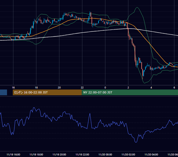Click the tall candlestick wick after 22:00

coord(90,14)
